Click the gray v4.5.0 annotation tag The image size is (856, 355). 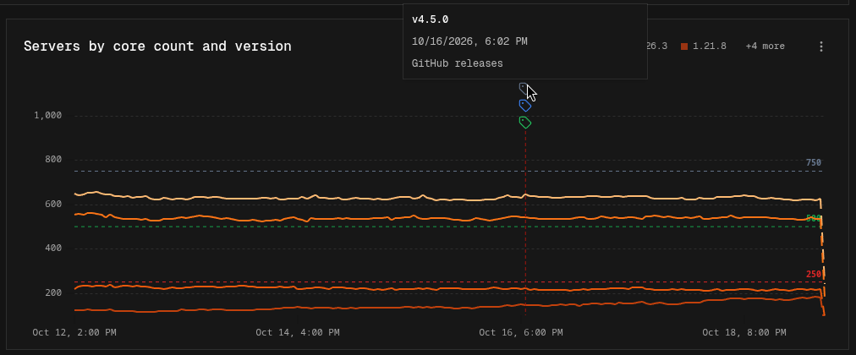(524, 89)
